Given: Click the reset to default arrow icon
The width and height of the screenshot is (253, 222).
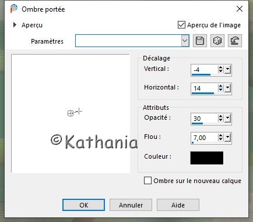Looking at the screenshot, I should (x=235, y=41).
